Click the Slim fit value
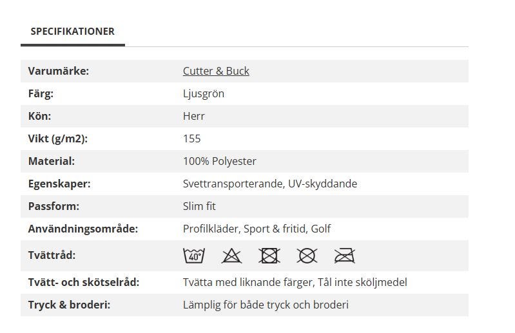515x333 pixels. (x=199, y=206)
